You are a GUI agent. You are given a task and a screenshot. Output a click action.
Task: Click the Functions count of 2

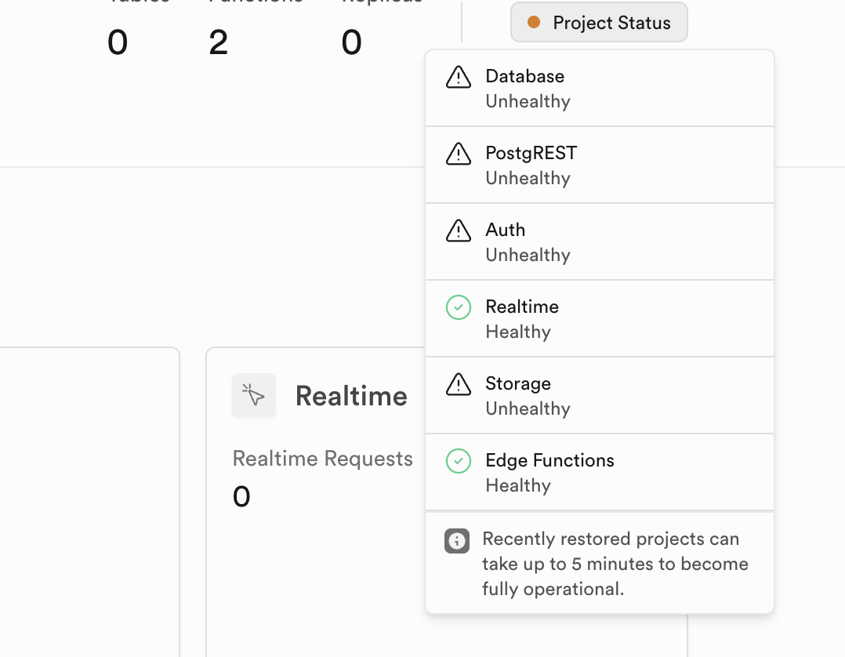coord(219,43)
